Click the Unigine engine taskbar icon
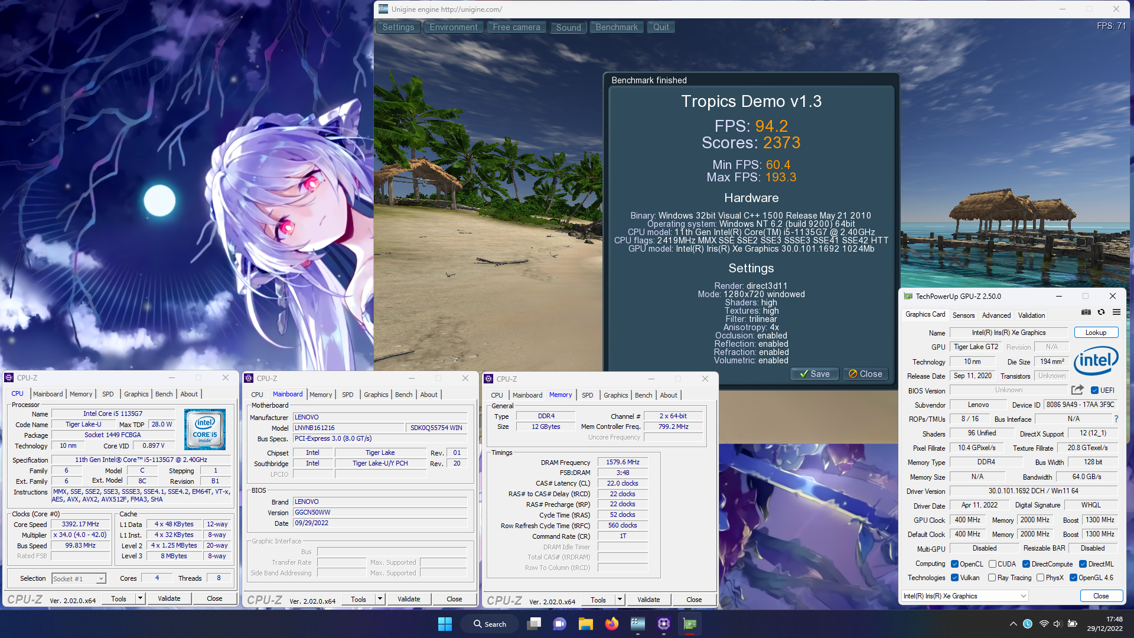 (x=637, y=624)
